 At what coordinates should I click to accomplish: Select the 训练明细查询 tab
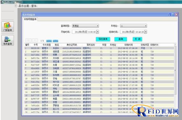click(x=30, y=19)
